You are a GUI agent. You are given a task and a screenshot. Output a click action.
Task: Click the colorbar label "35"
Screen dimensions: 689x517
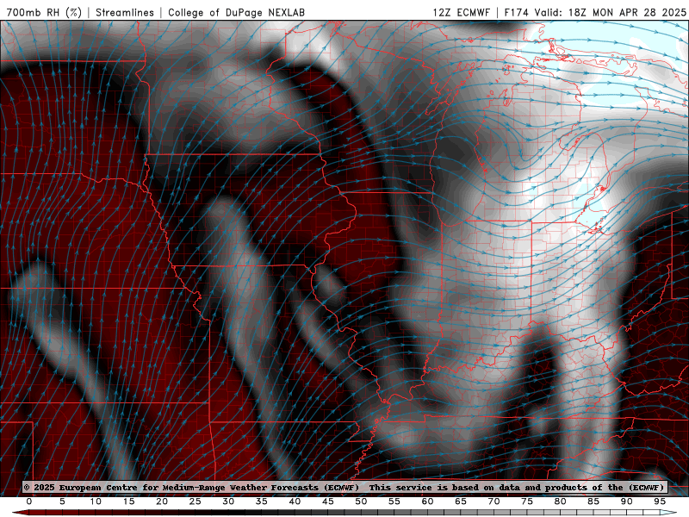[x=262, y=501]
